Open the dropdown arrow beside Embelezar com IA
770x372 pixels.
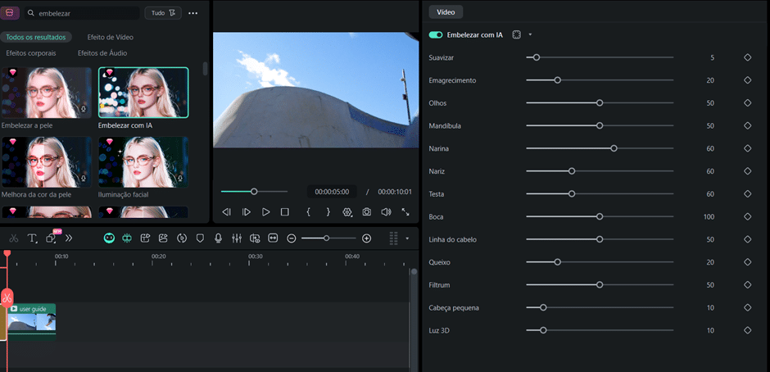[x=530, y=35]
